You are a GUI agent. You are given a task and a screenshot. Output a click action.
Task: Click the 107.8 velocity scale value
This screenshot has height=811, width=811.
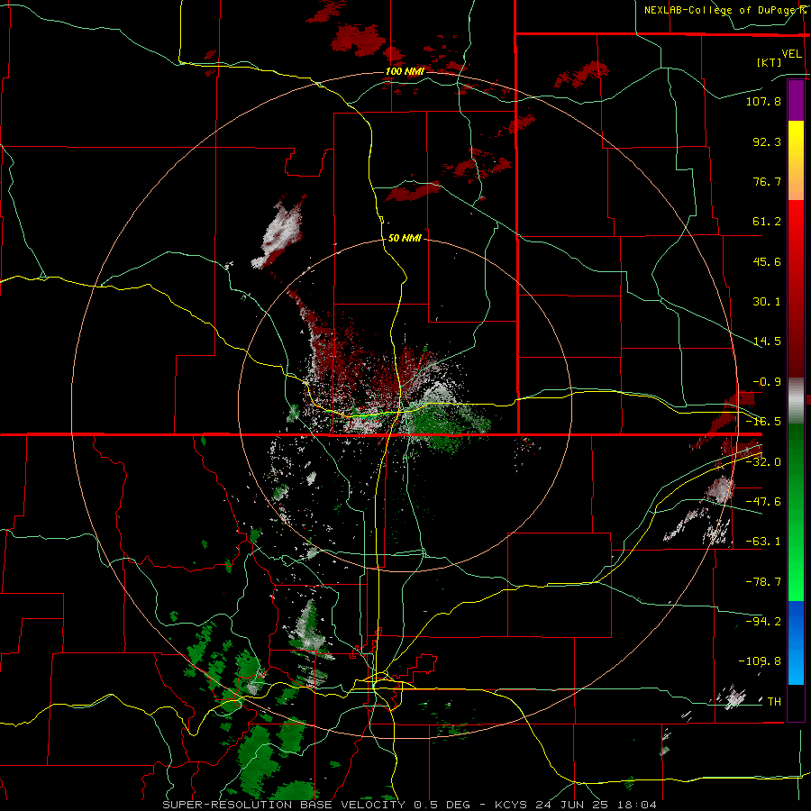pos(763,101)
